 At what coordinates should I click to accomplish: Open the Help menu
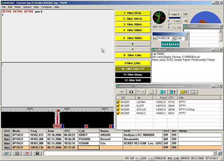(x=57, y=7)
